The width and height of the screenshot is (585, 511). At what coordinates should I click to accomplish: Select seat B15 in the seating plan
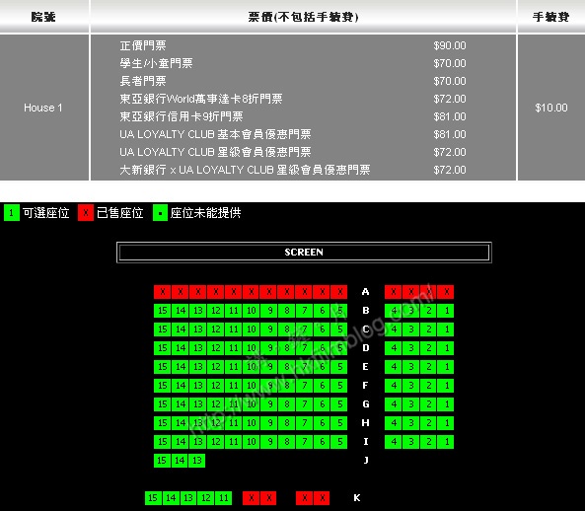pos(163,311)
